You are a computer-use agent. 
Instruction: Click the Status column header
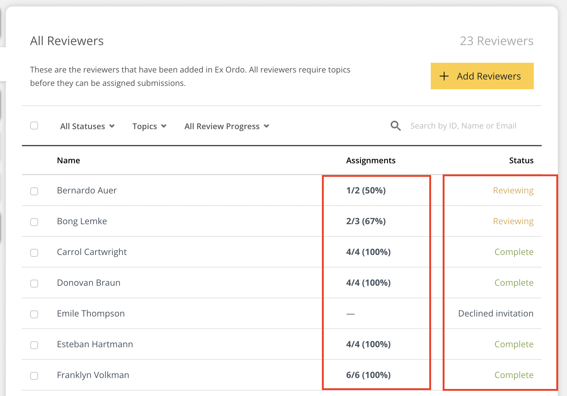pyautogui.click(x=521, y=161)
